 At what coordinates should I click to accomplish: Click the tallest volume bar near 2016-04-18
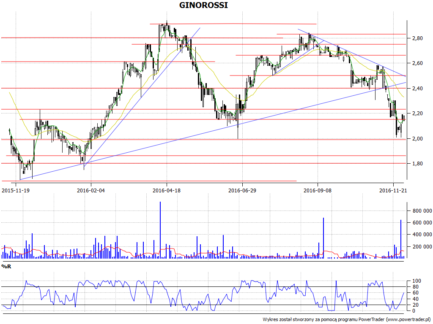pos(160,230)
